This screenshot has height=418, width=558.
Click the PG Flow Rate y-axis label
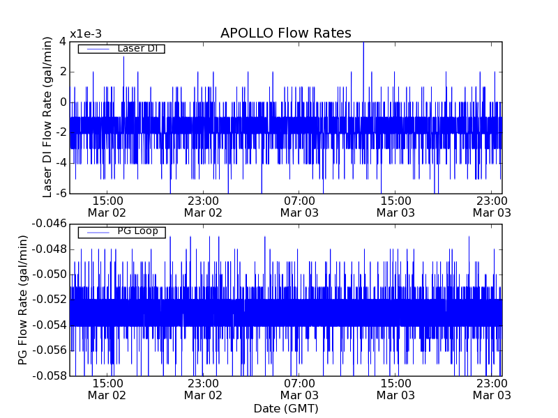(x=22, y=300)
